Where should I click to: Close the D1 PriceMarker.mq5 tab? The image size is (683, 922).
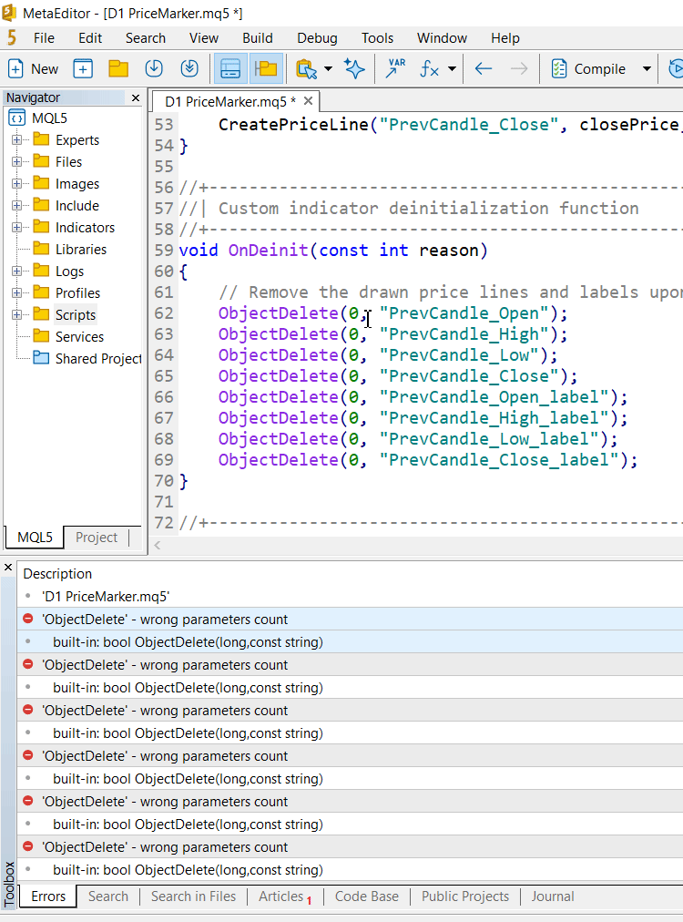click(308, 101)
